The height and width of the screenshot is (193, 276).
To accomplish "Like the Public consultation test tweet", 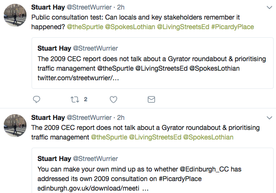I will pos(113,99).
